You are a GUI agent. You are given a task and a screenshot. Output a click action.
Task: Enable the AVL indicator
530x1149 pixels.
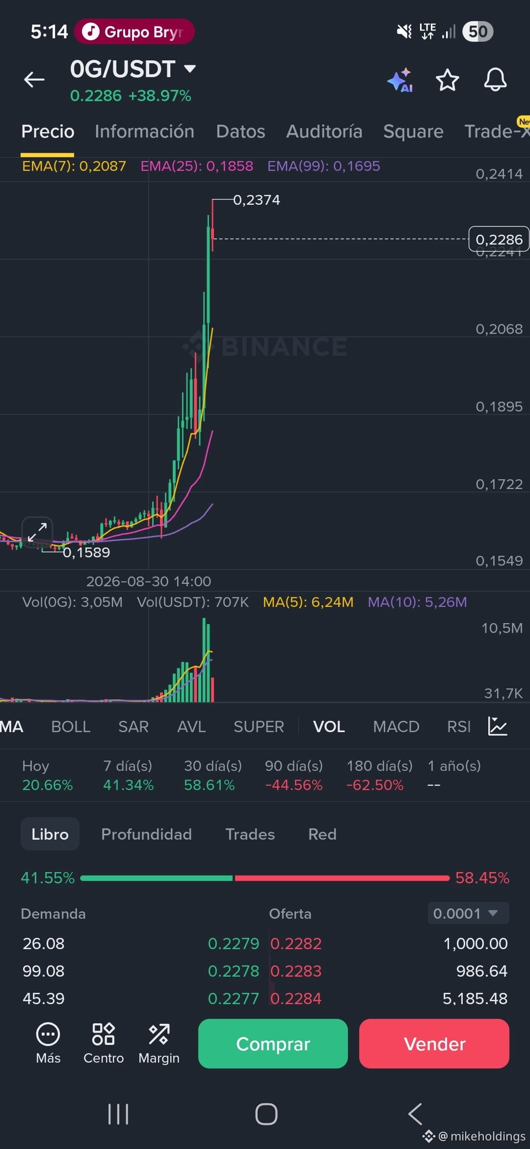coord(191,727)
